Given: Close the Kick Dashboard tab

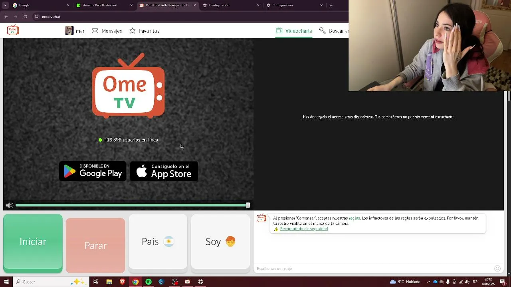Looking at the screenshot, I should [x=131, y=5].
